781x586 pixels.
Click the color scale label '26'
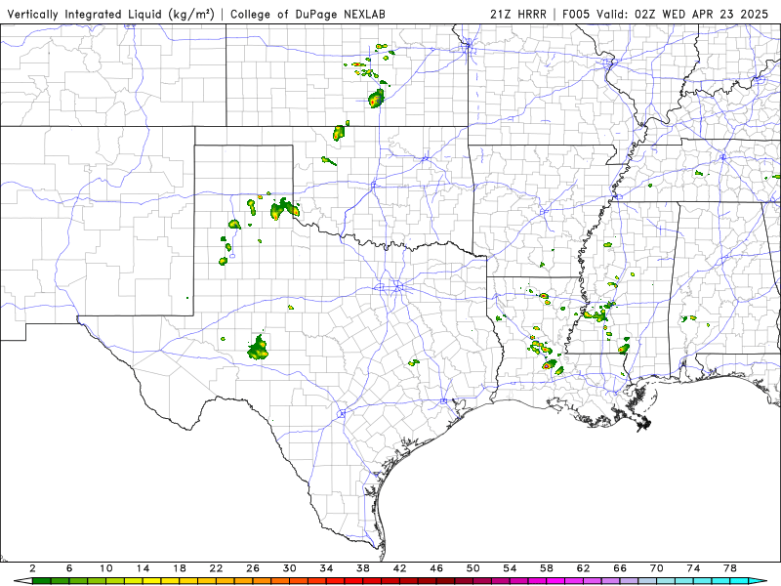click(x=253, y=568)
